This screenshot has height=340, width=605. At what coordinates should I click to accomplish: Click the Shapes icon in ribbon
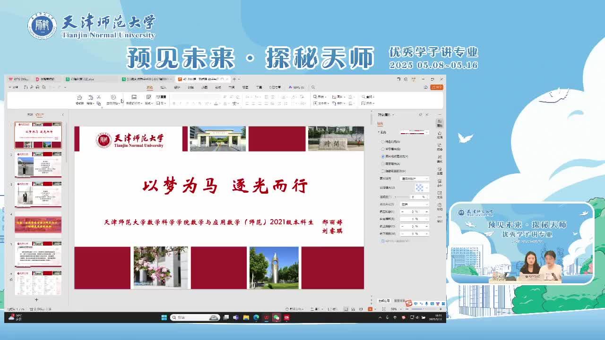(x=315, y=97)
